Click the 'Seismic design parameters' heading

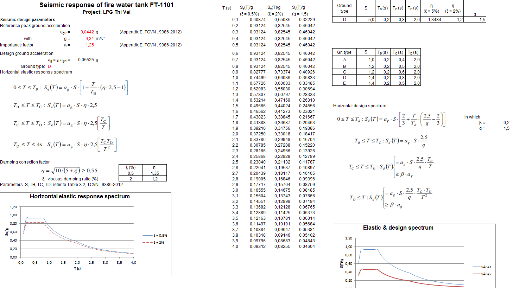(28, 20)
